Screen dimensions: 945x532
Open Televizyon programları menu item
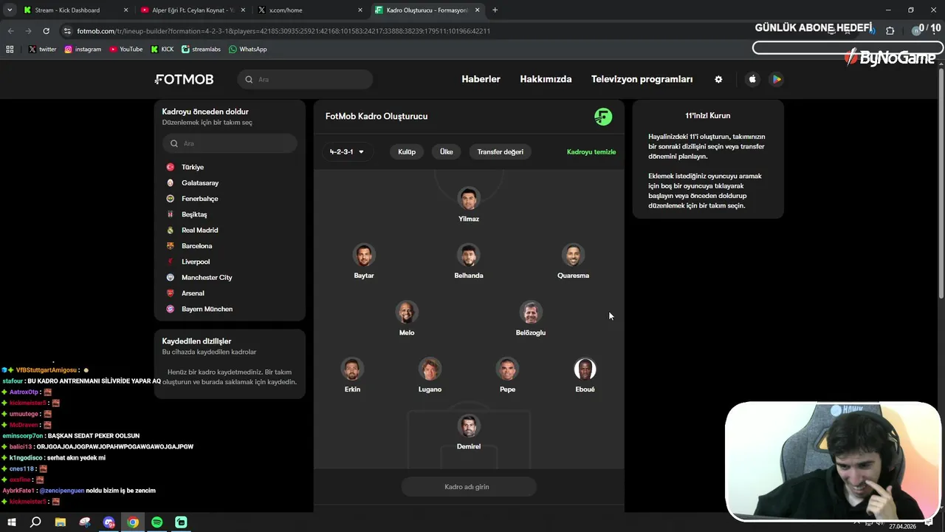pyautogui.click(x=642, y=79)
